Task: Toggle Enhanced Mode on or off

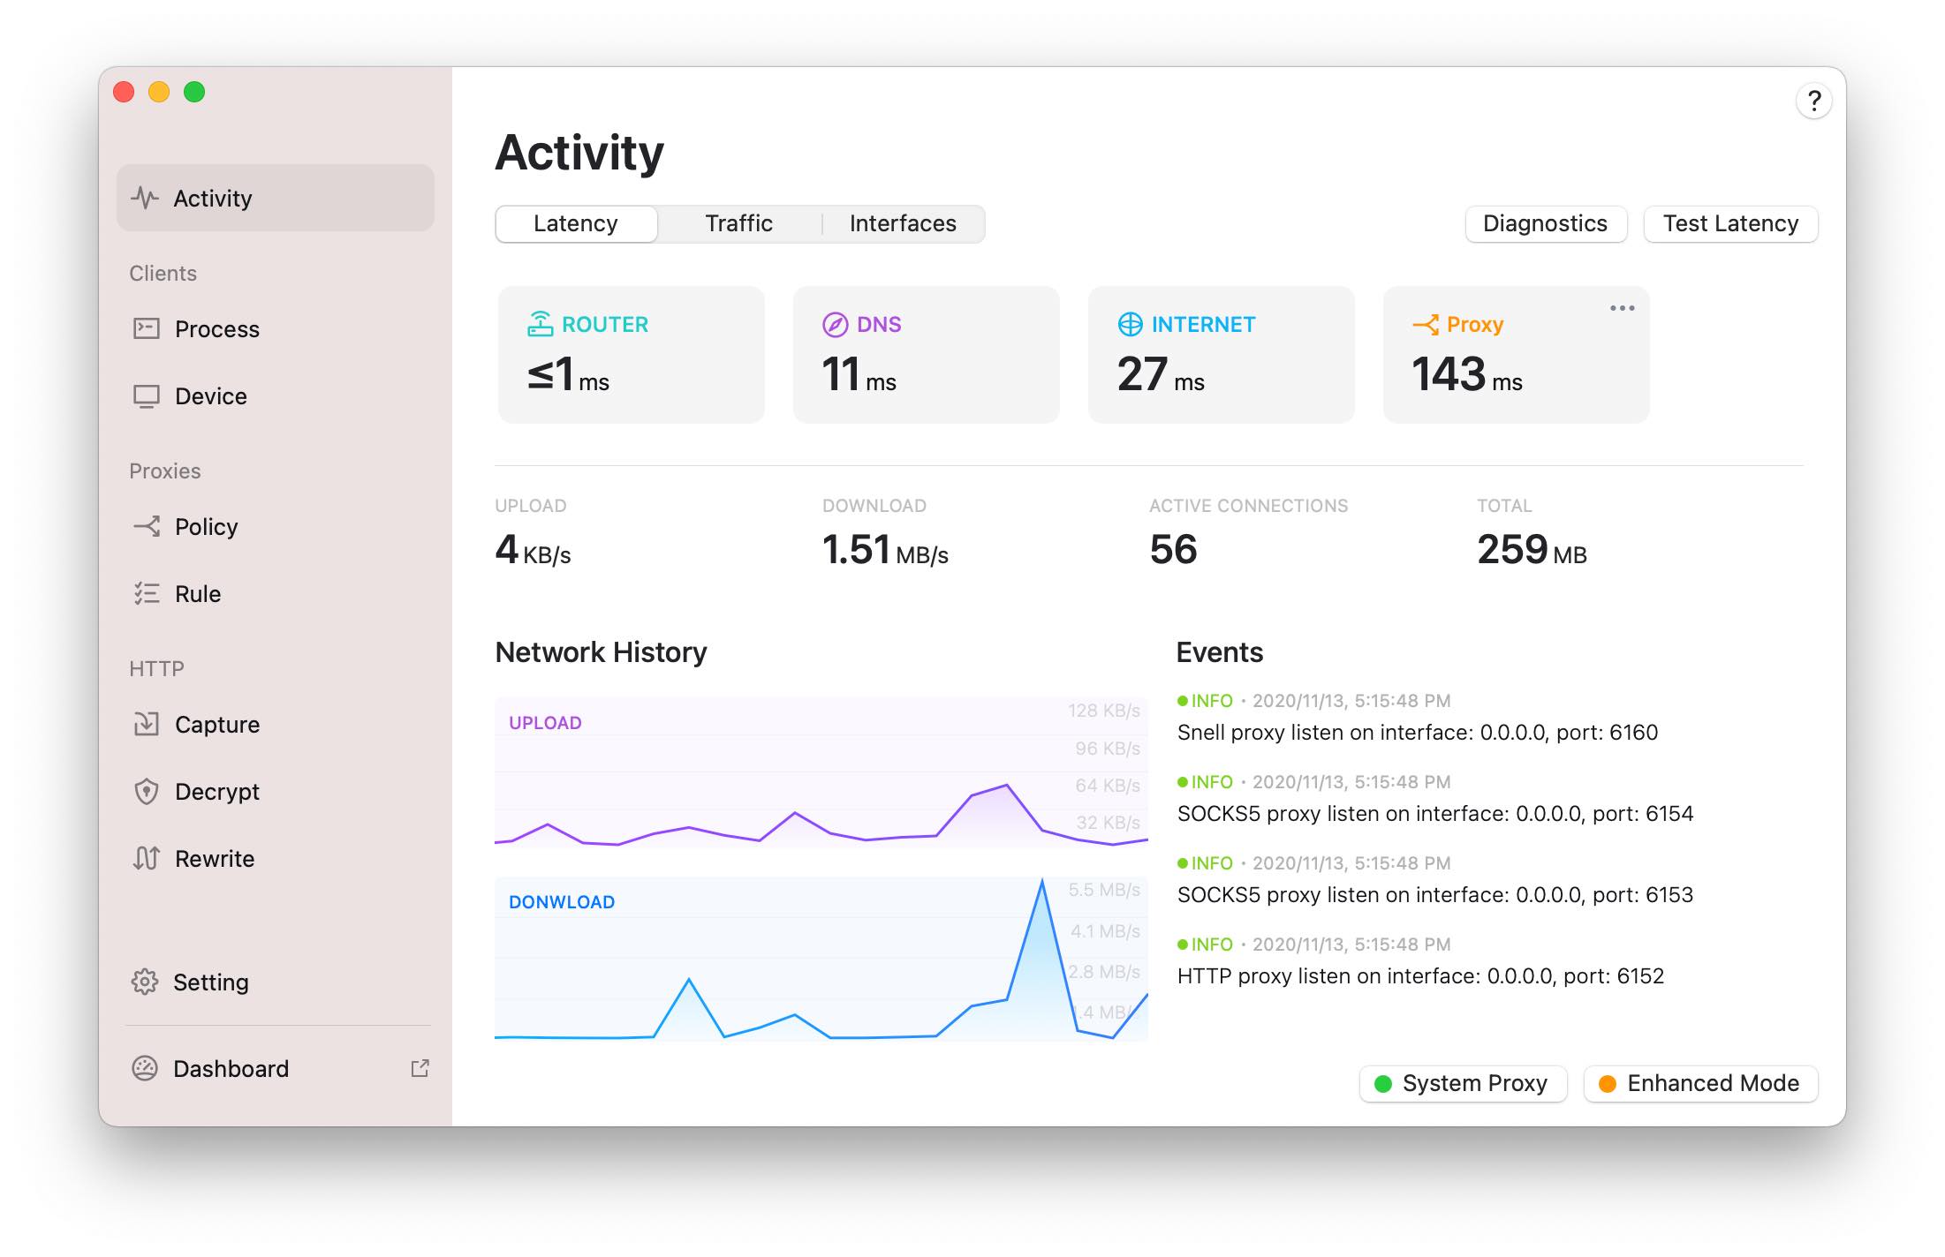Action: (1700, 1084)
